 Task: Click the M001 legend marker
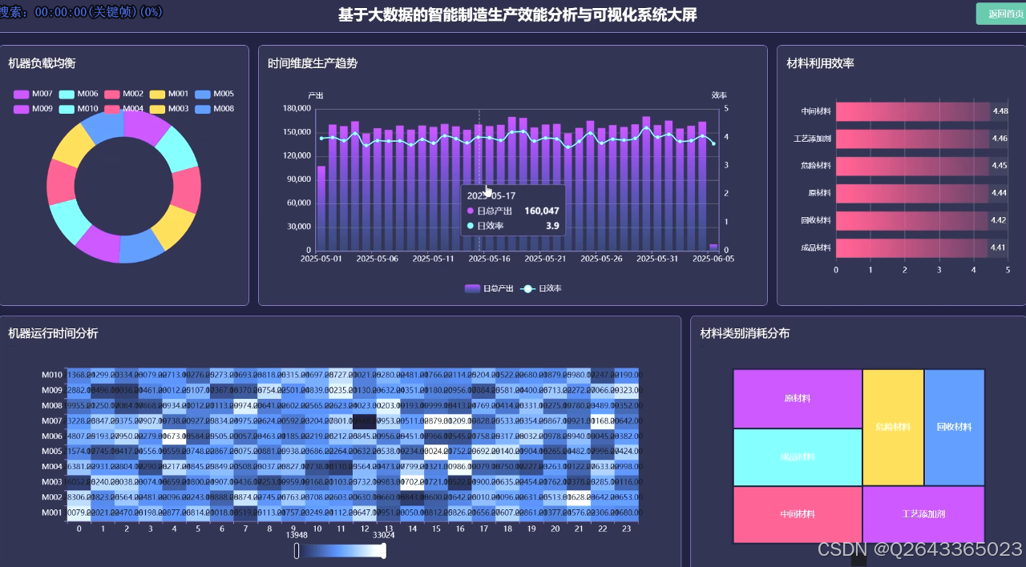(157, 94)
